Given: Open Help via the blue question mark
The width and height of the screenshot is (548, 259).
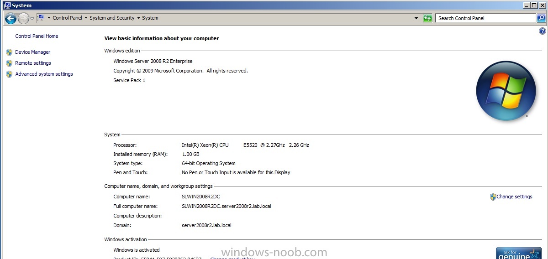Looking at the screenshot, I should pyautogui.click(x=543, y=31).
